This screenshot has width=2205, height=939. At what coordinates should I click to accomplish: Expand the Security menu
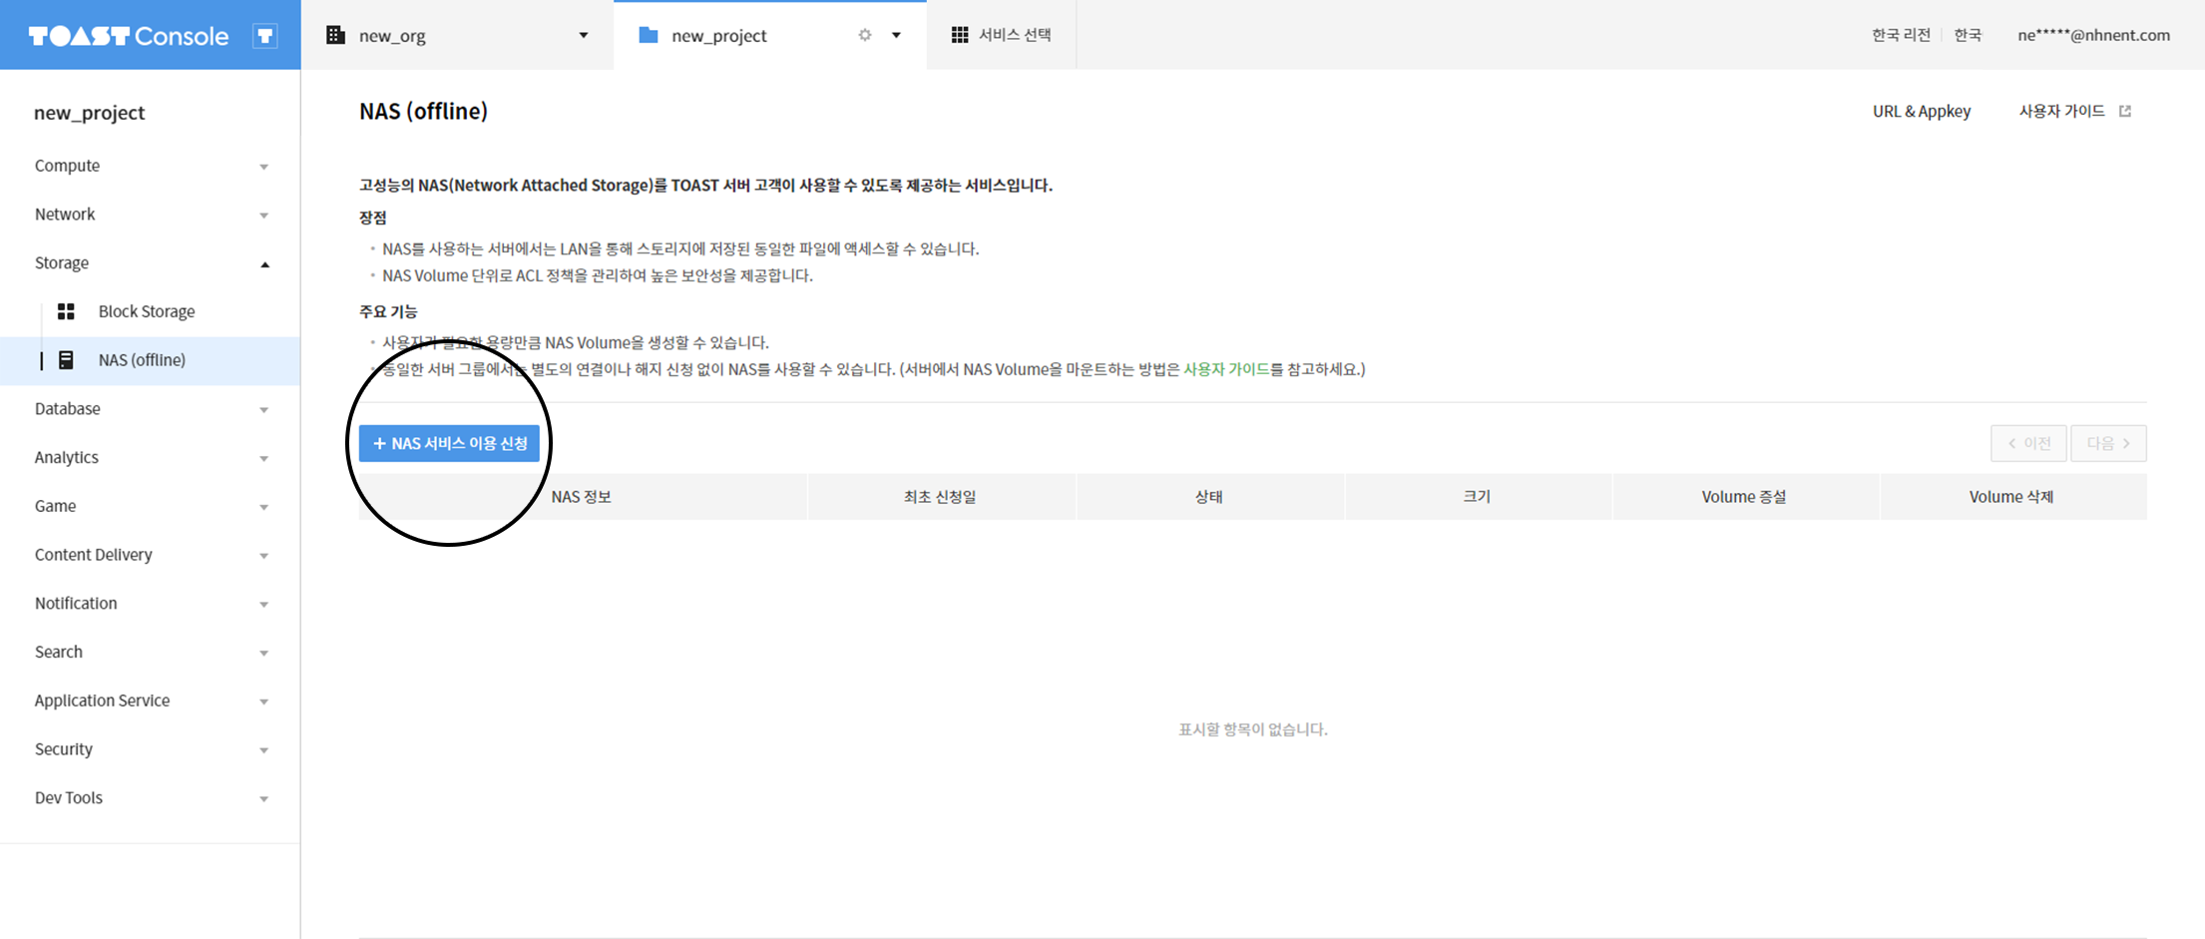(x=150, y=749)
